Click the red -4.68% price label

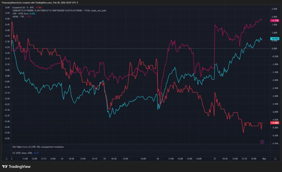[x=275, y=123]
